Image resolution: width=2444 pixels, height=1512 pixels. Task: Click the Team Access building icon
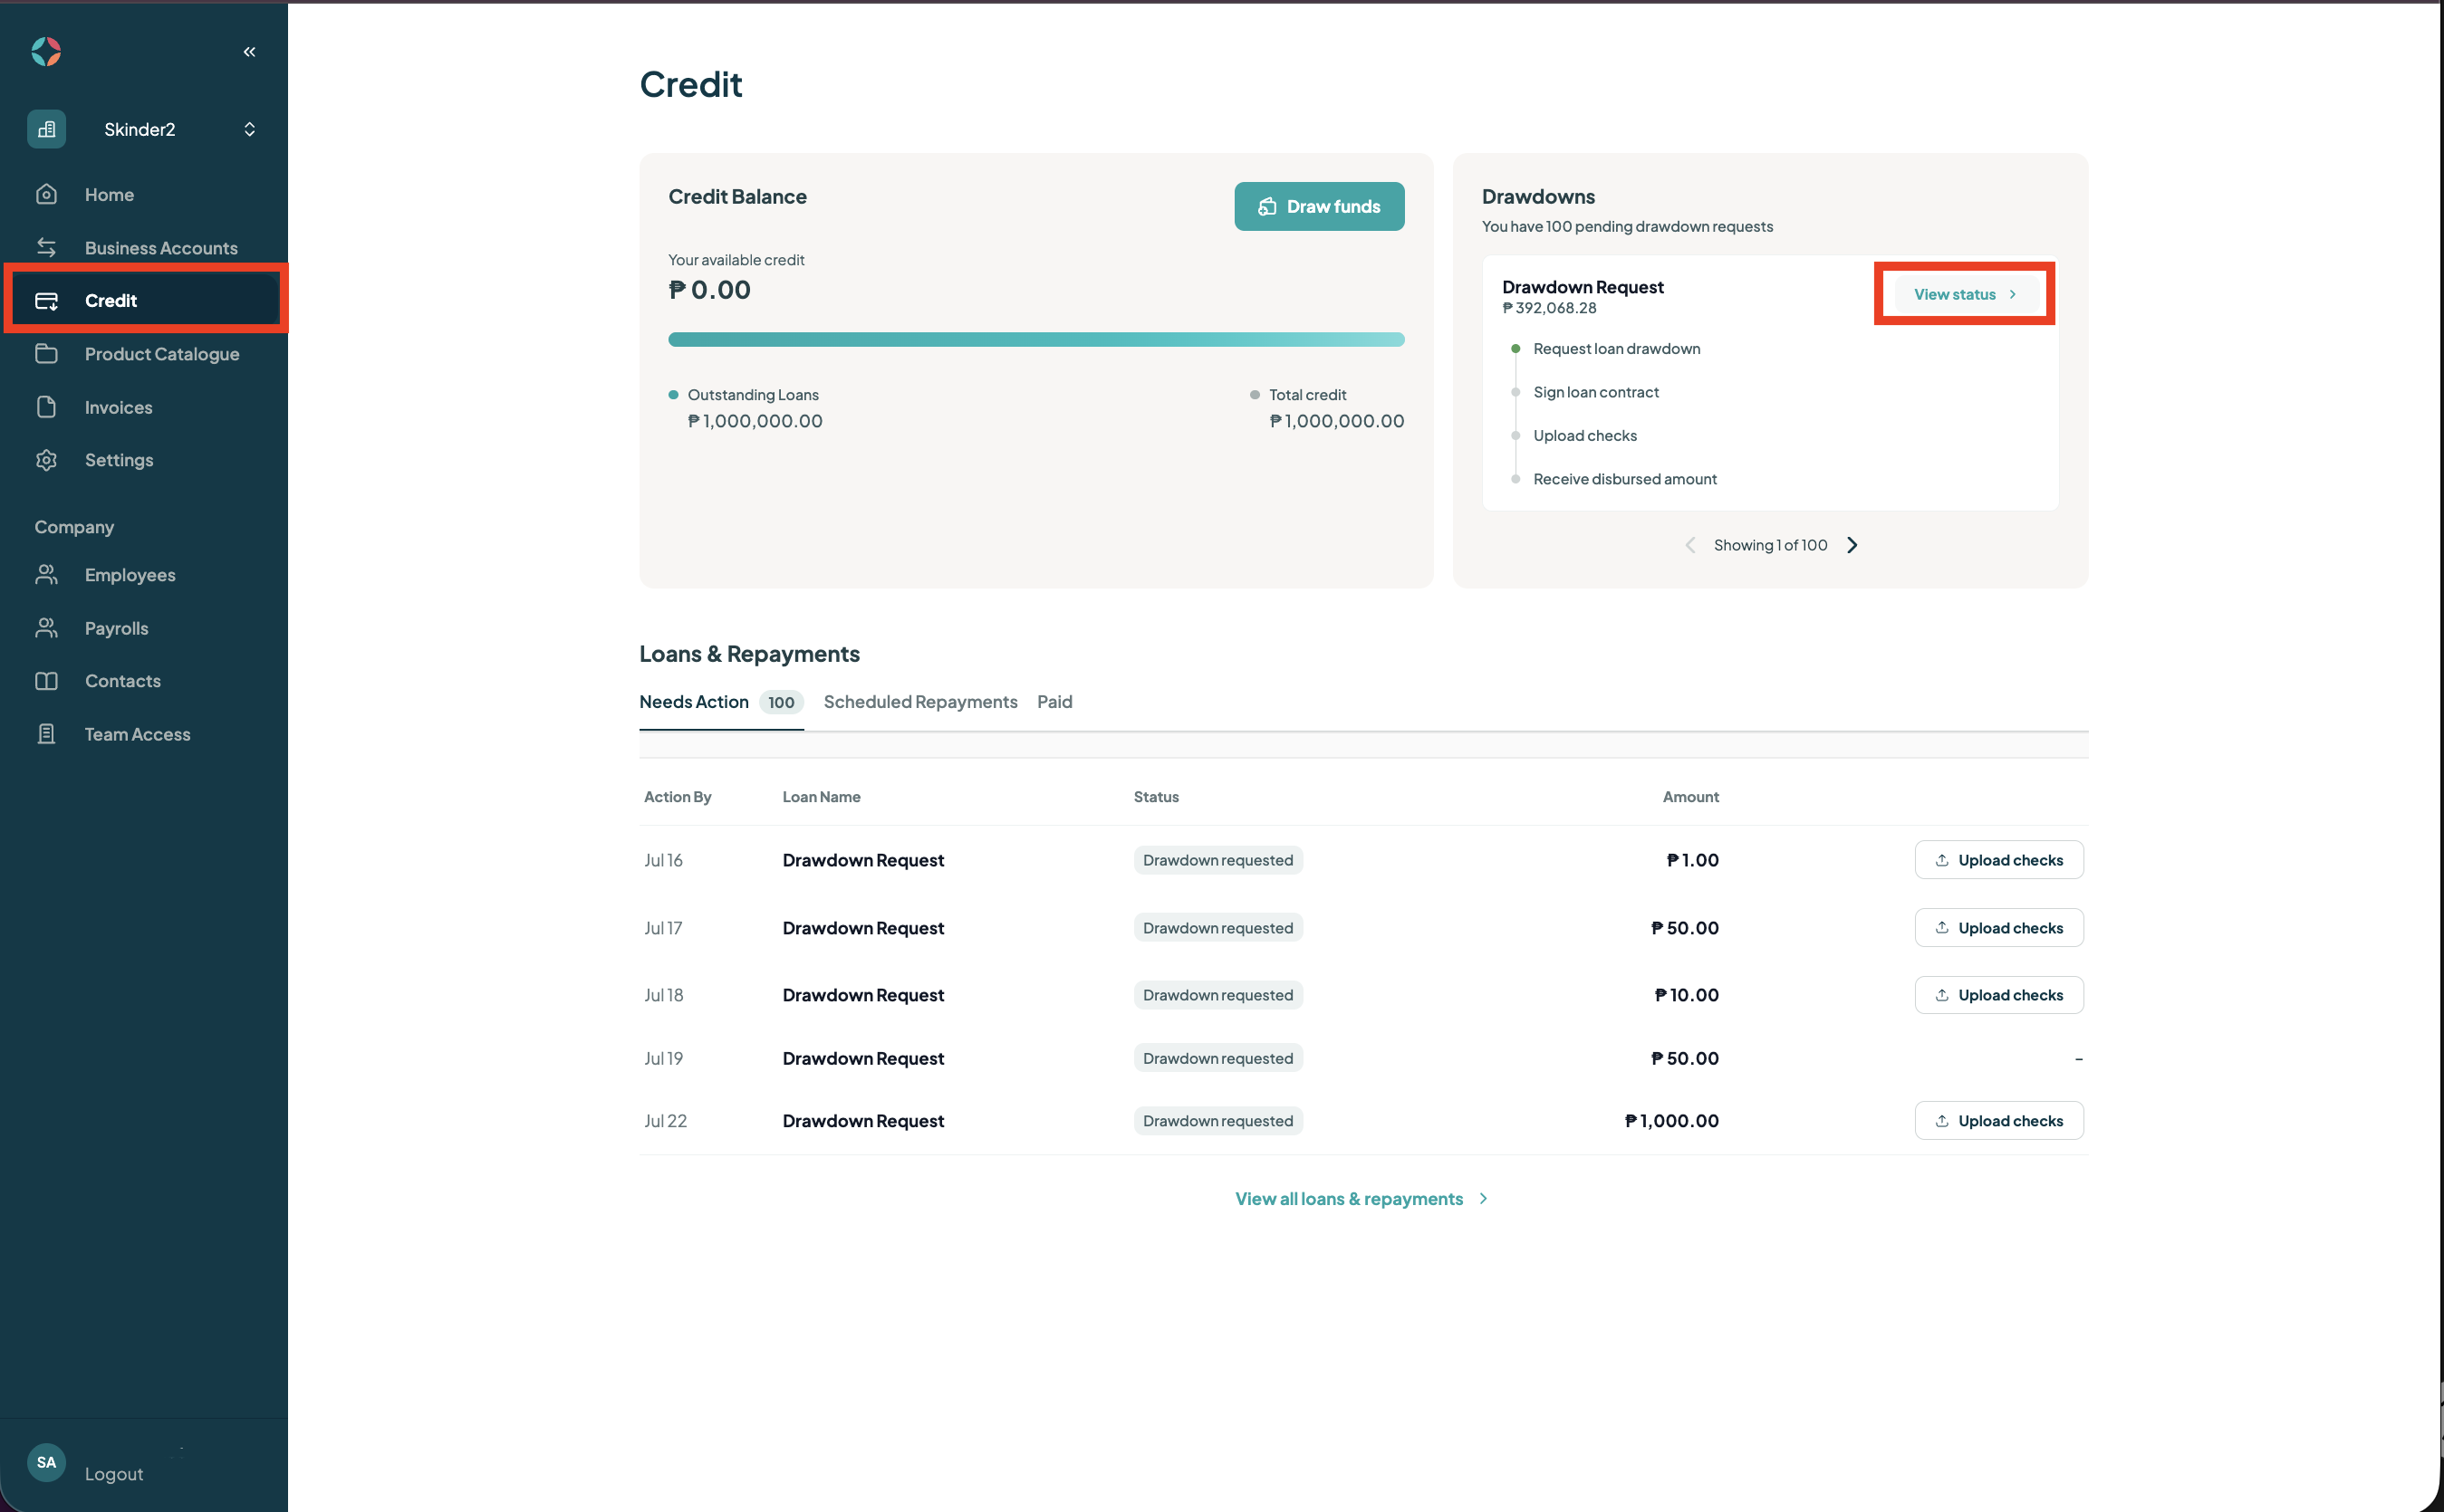tap(46, 734)
